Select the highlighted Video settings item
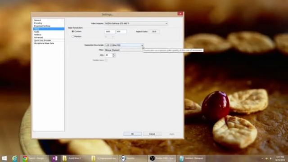The image size is (288, 162). point(49,29)
